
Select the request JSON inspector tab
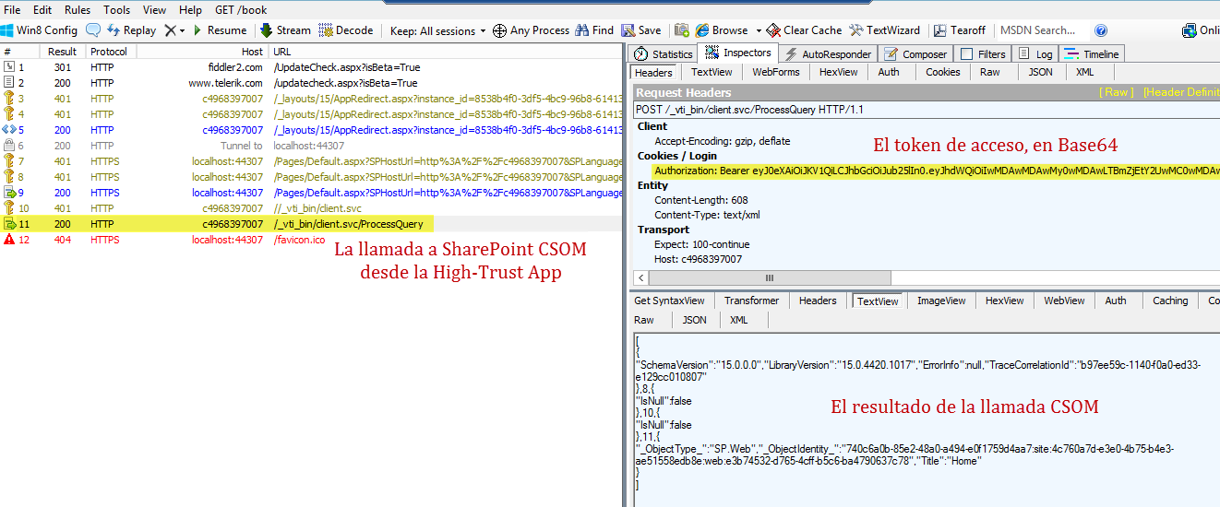[1040, 72]
